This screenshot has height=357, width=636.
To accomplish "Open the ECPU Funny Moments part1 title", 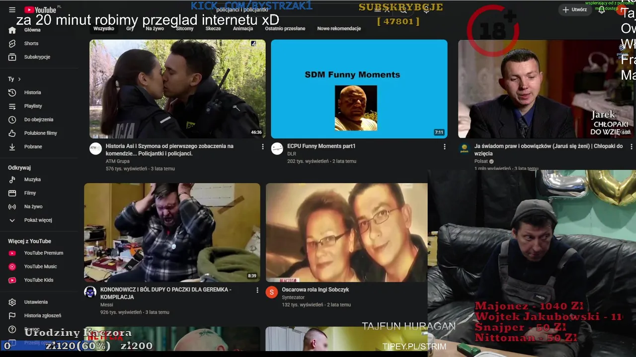I will 321,146.
